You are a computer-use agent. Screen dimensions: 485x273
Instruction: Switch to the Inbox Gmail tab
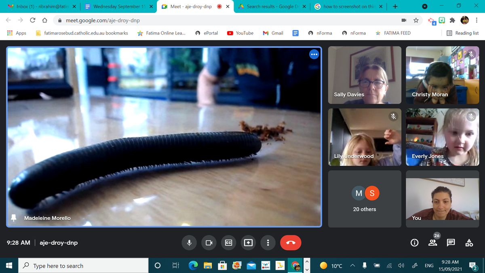40,6
